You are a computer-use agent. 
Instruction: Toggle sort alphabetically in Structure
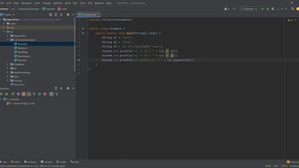click(6, 94)
